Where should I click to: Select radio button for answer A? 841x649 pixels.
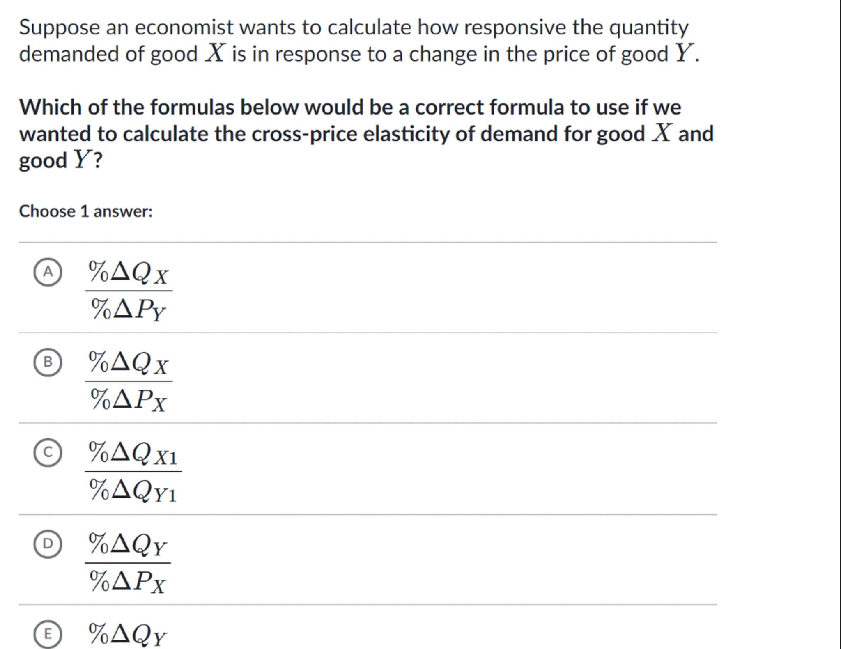coord(48,272)
